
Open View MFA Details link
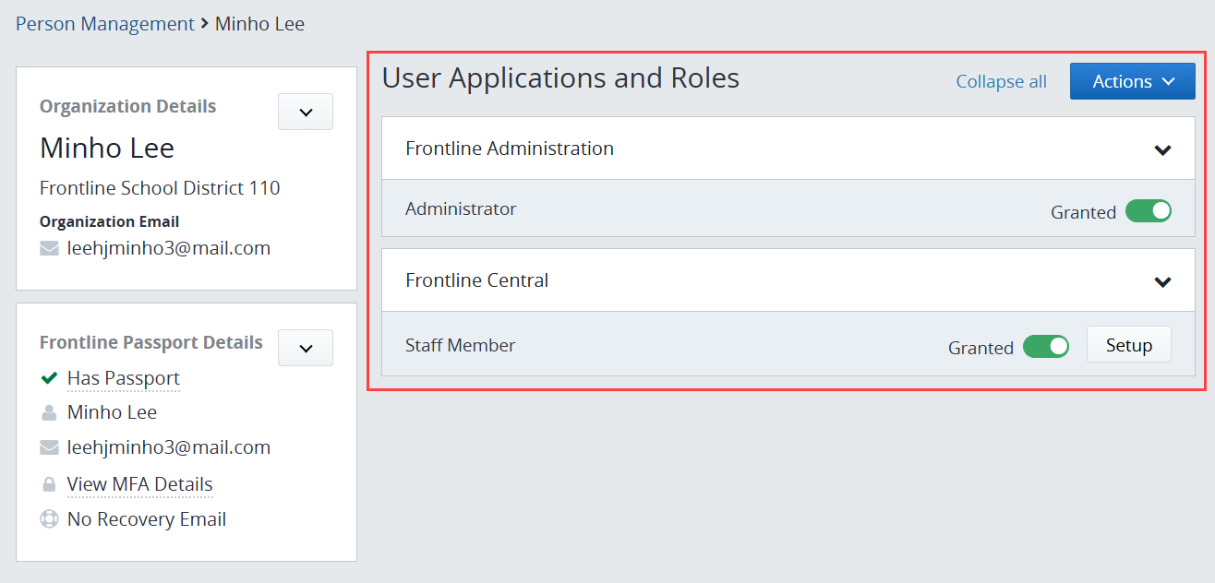click(x=140, y=484)
